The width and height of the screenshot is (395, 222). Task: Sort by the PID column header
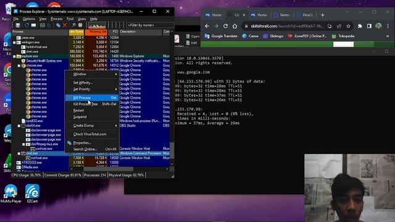tap(114, 32)
